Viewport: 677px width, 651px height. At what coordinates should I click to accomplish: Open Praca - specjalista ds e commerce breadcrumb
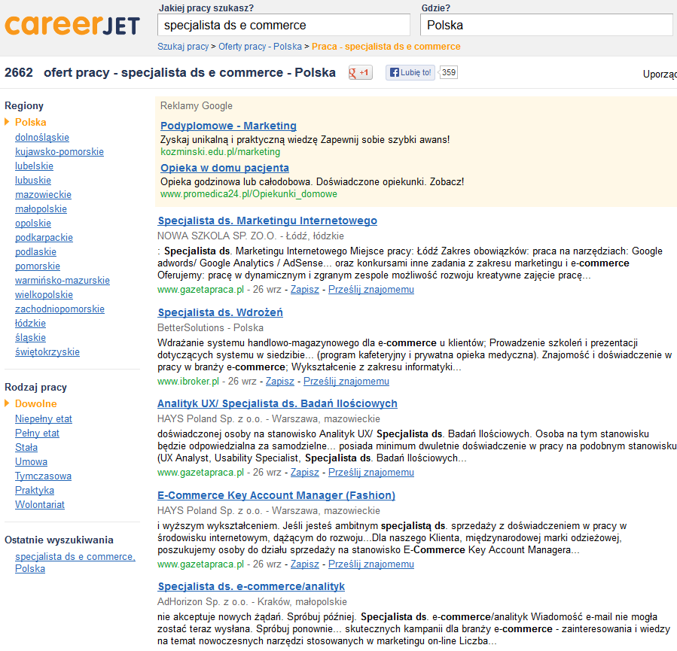pos(386,47)
